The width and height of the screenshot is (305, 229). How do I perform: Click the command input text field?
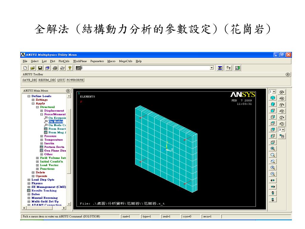(145, 68)
